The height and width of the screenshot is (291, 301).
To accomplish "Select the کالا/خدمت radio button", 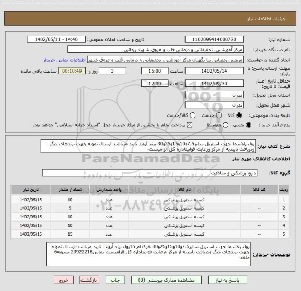I will click(x=192, y=115).
